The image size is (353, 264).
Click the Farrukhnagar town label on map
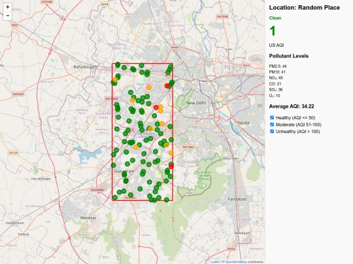[x=41, y=179]
